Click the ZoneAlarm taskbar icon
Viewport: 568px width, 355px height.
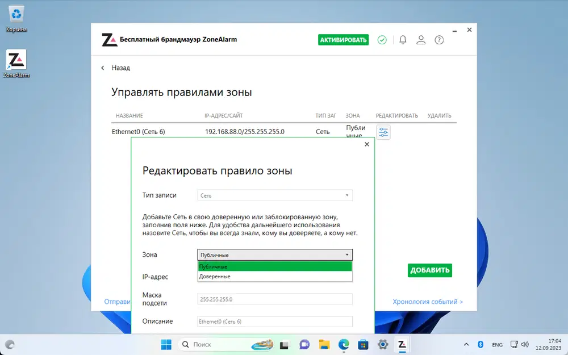point(402,345)
